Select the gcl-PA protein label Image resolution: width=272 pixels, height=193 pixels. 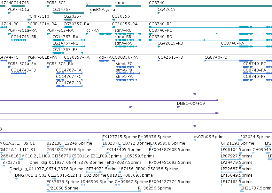coord(105,57)
